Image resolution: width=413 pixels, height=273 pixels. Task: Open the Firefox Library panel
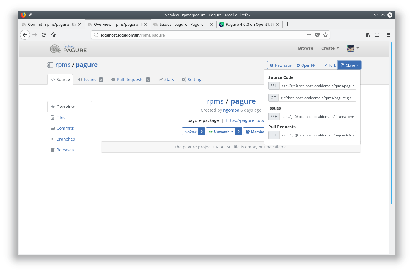(x=368, y=35)
